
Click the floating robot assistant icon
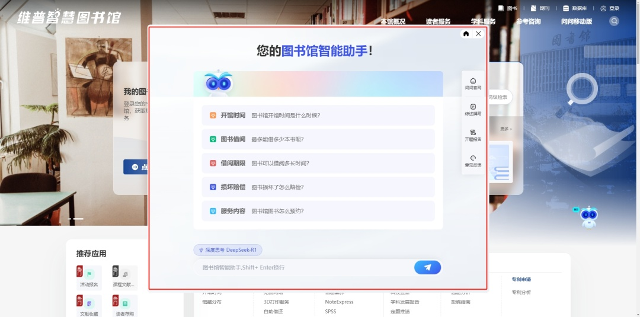pyautogui.click(x=588, y=217)
